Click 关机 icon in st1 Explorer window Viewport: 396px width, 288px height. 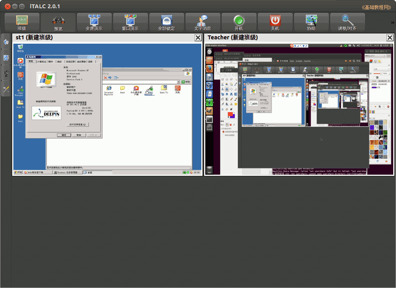pyautogui.click(x=177, y=89)
